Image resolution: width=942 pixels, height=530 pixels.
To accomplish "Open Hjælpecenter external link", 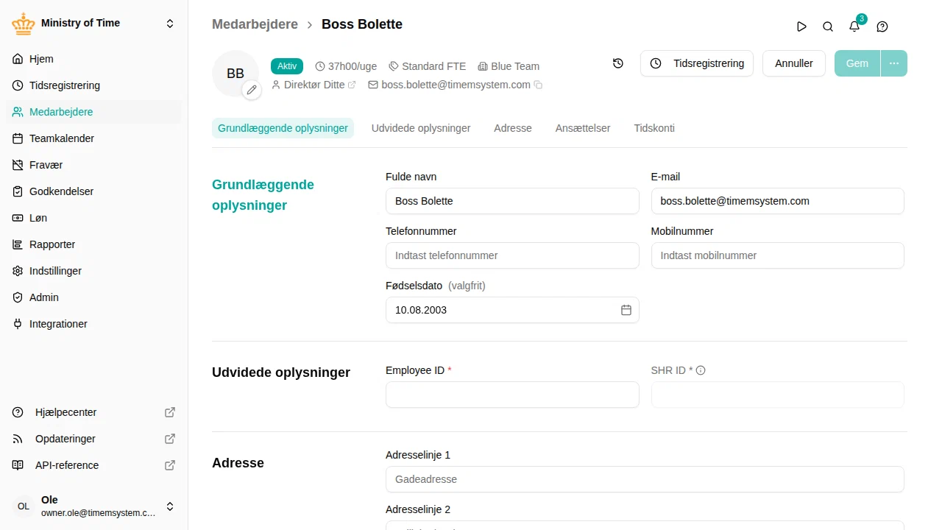I will (x=93, y=412).
